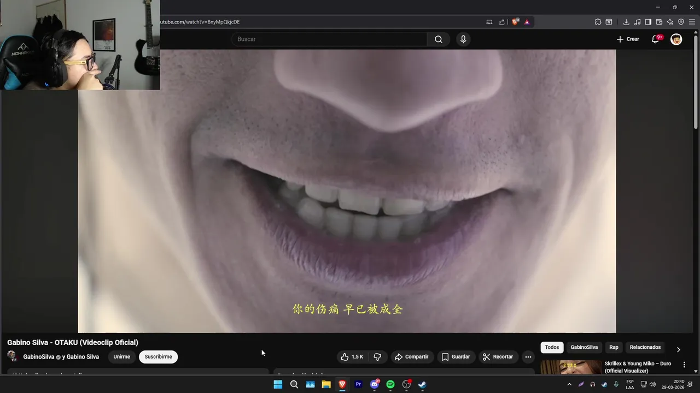Select the Relacionados filter chip
The image size is (700, 393).
645,347
